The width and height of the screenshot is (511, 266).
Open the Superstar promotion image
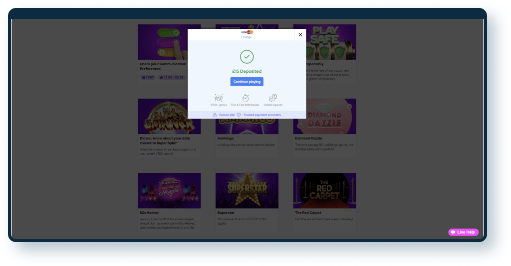pos(247,191)
